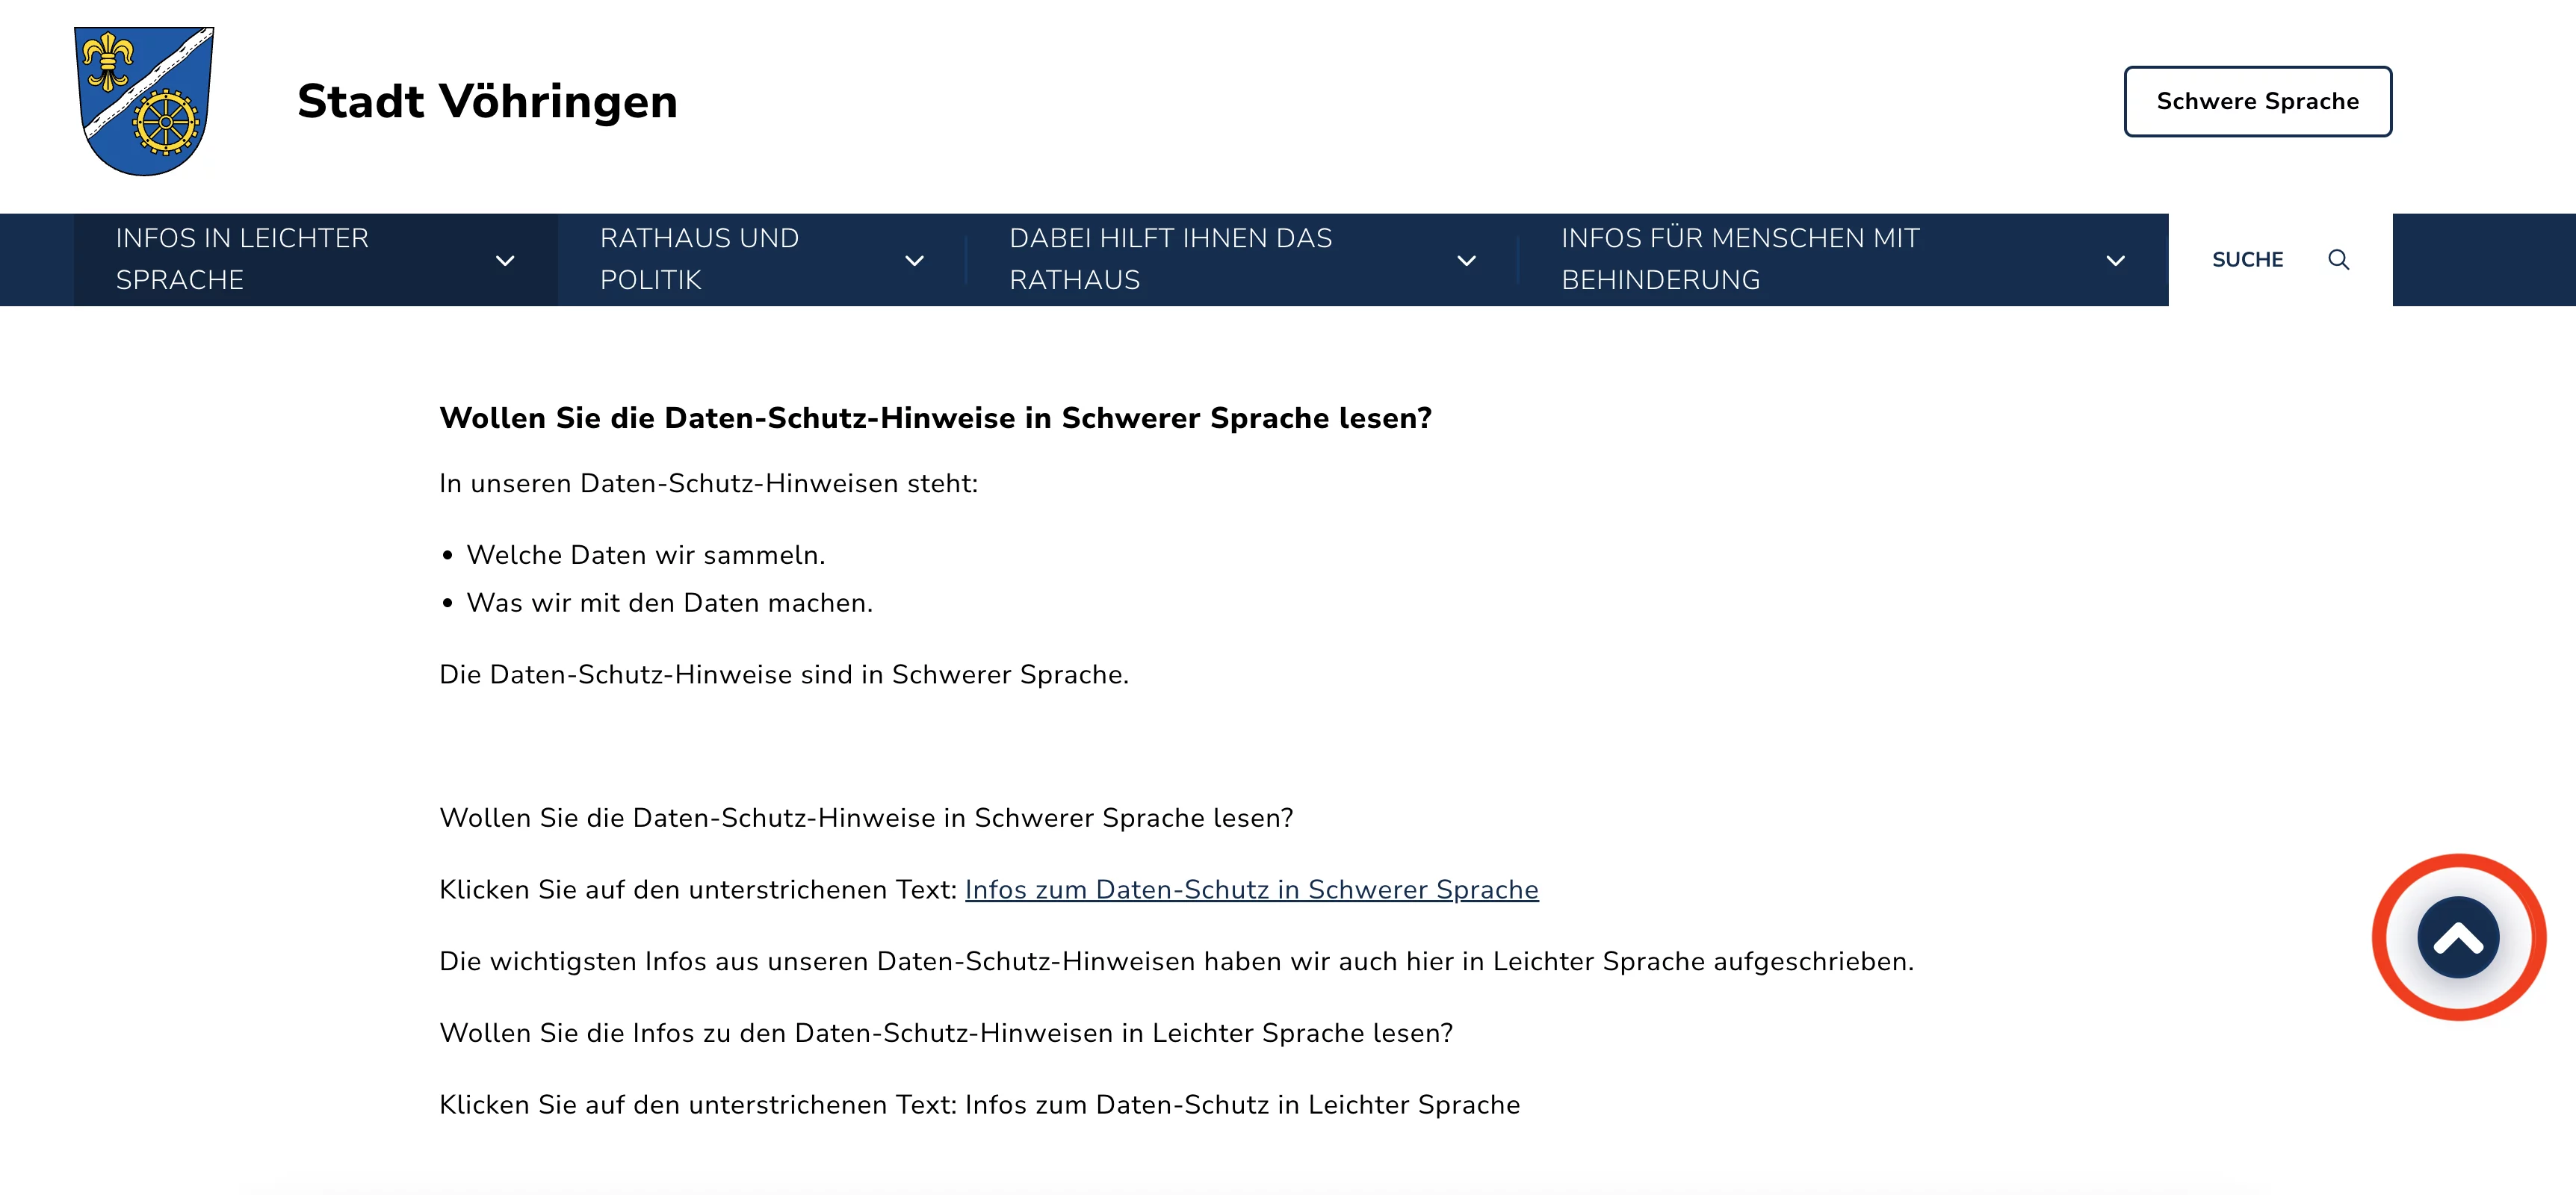Click the text Infos zum Daten-Schutz in Leichter Sprache
This screenshot has height=1195, width=2576.
1242,1104
